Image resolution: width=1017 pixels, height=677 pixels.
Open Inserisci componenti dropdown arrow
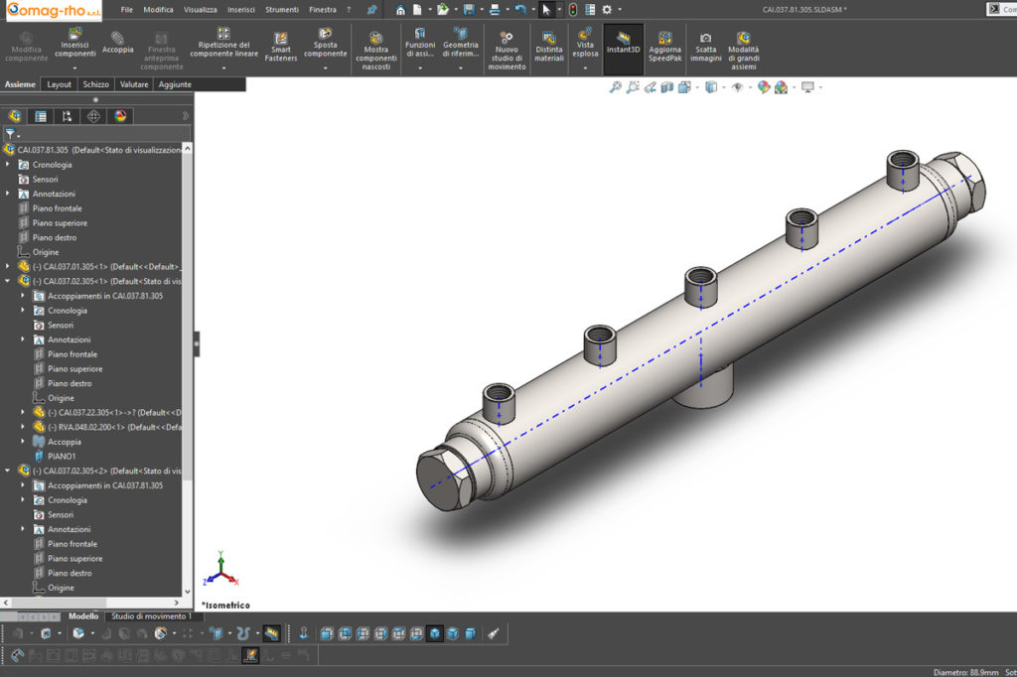click(x=74, y=68)
